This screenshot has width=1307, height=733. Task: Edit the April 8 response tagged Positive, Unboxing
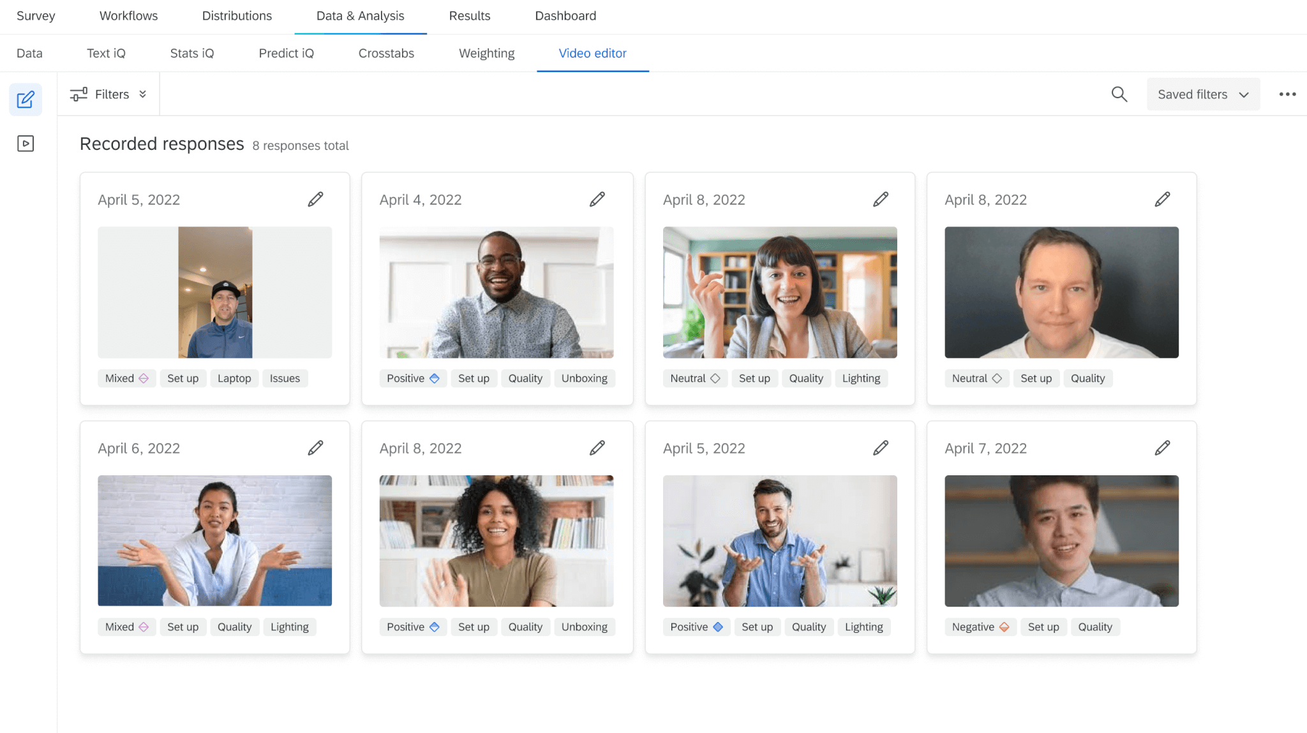pyautogui.click(x=597, y=448)
